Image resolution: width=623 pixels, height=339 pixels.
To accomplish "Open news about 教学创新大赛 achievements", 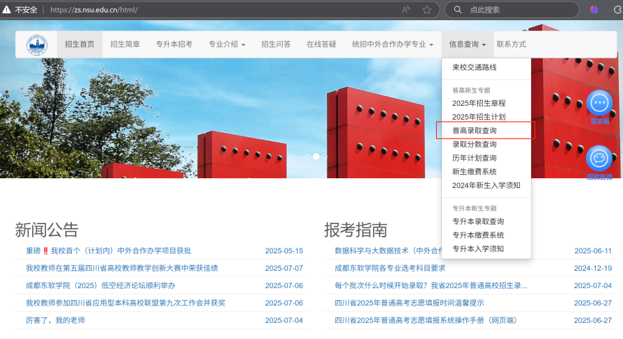I will [x=122, y=268].
